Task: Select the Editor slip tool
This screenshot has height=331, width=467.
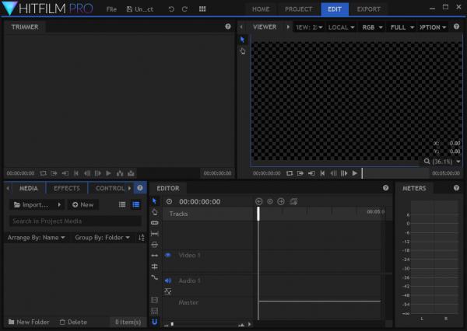Action: click(155, 234)
